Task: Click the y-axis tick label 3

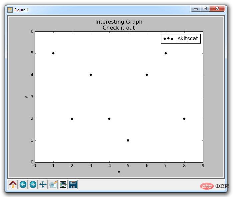Action: 32,97
